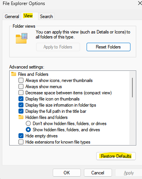This screenshot has width=142, height=179.
Task: Check the Always show menus option
Action: point(21,87)
